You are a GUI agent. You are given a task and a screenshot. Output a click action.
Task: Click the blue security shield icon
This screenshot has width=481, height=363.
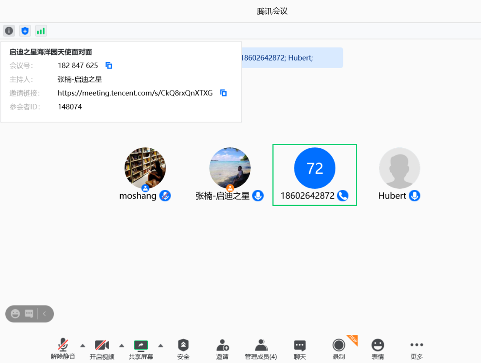[25, 31]
